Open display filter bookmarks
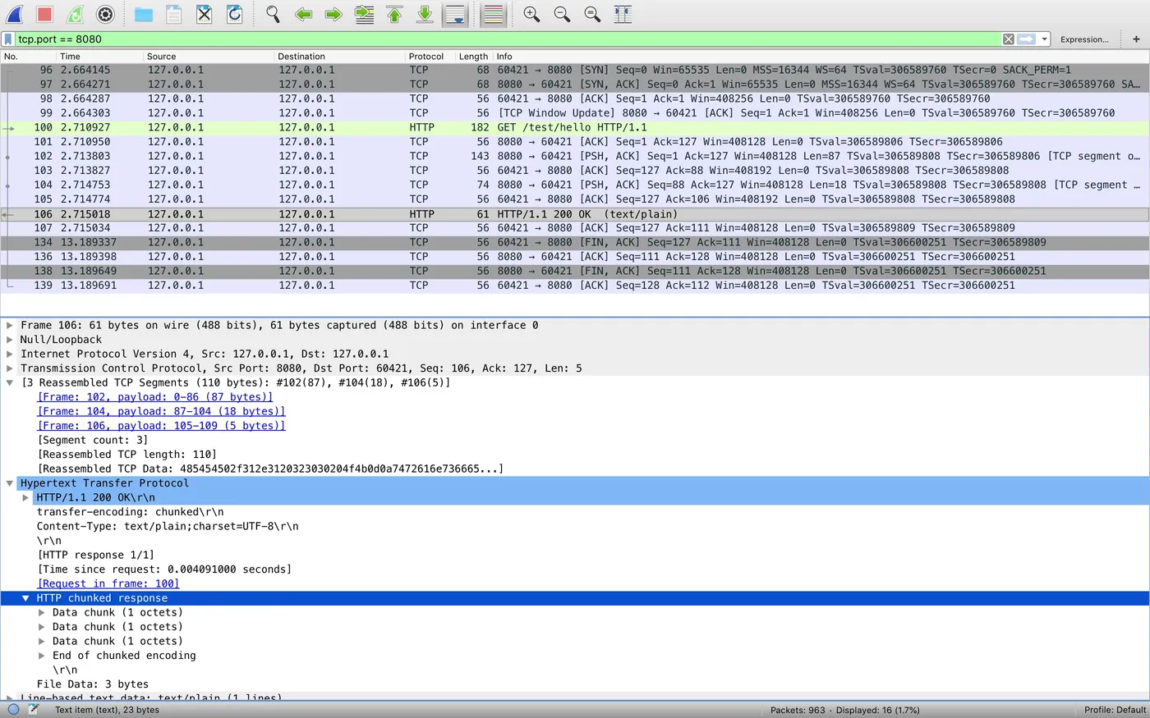 tap(8, 39)
